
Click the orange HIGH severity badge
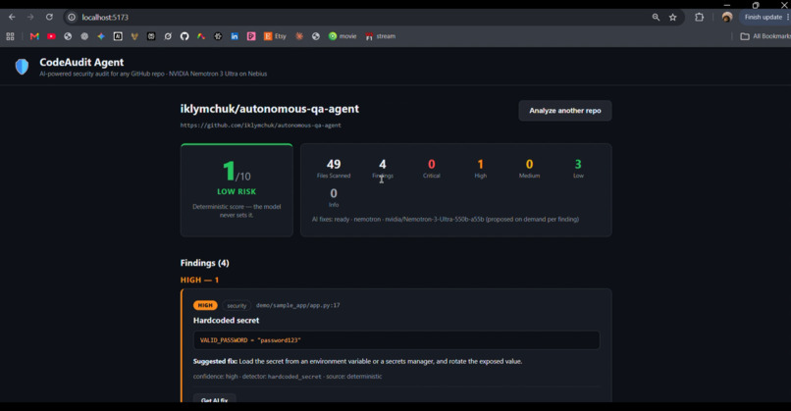click(205, 305)
